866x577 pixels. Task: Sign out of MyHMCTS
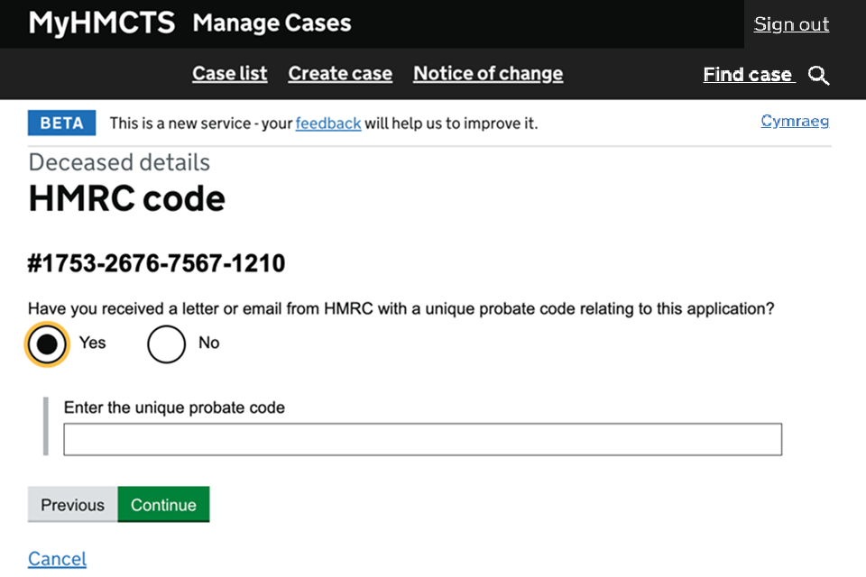pyautogui.click(x=791, y=24)
